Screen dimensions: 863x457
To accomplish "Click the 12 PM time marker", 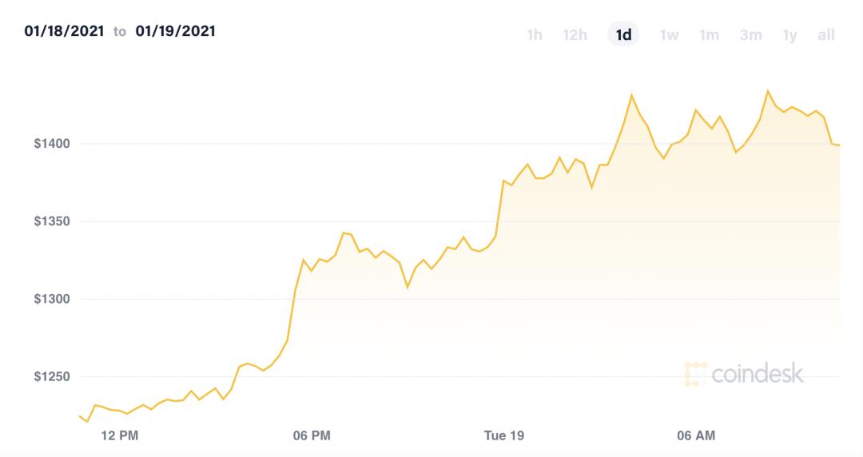I will pos(119,435).
